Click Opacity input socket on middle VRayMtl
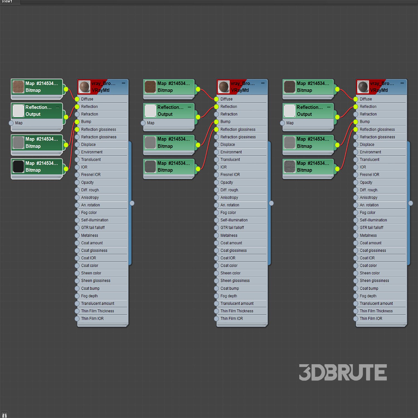 click(x=216, y=183)
